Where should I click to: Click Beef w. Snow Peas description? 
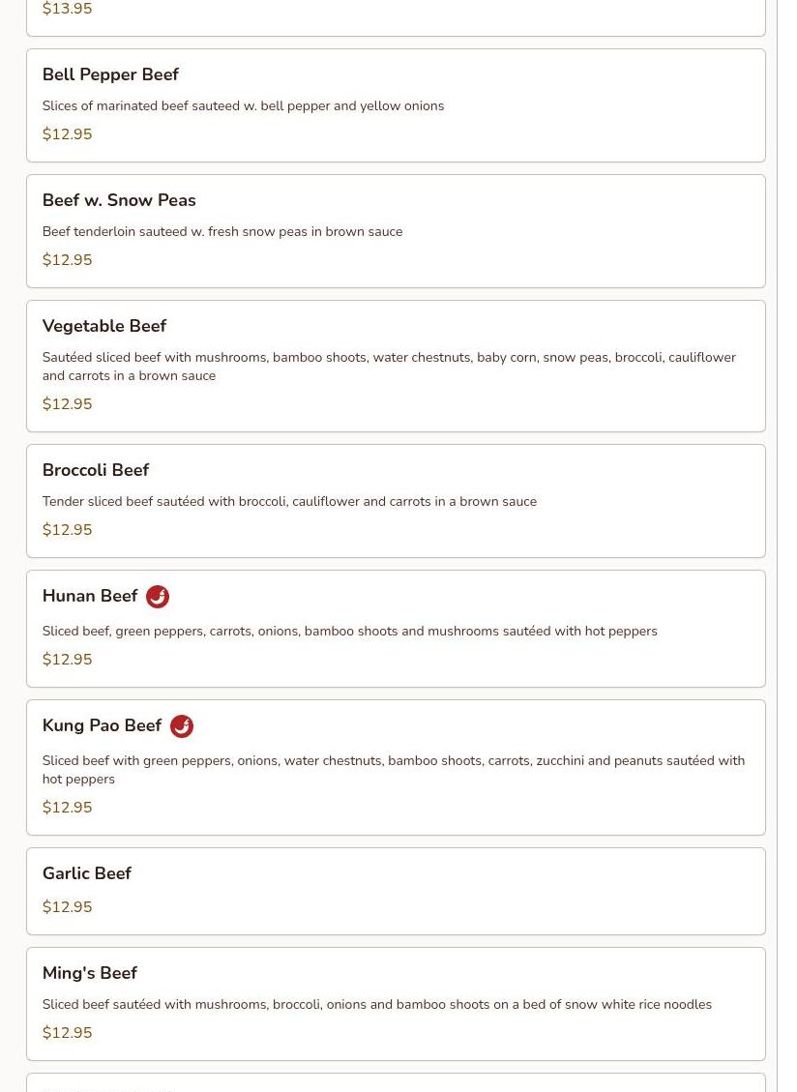tap(221, 232)
